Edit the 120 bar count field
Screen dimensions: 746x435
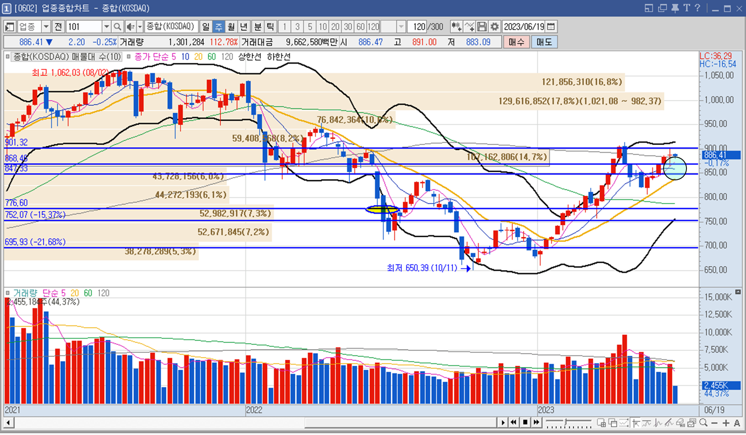click(x=417, y=27)
